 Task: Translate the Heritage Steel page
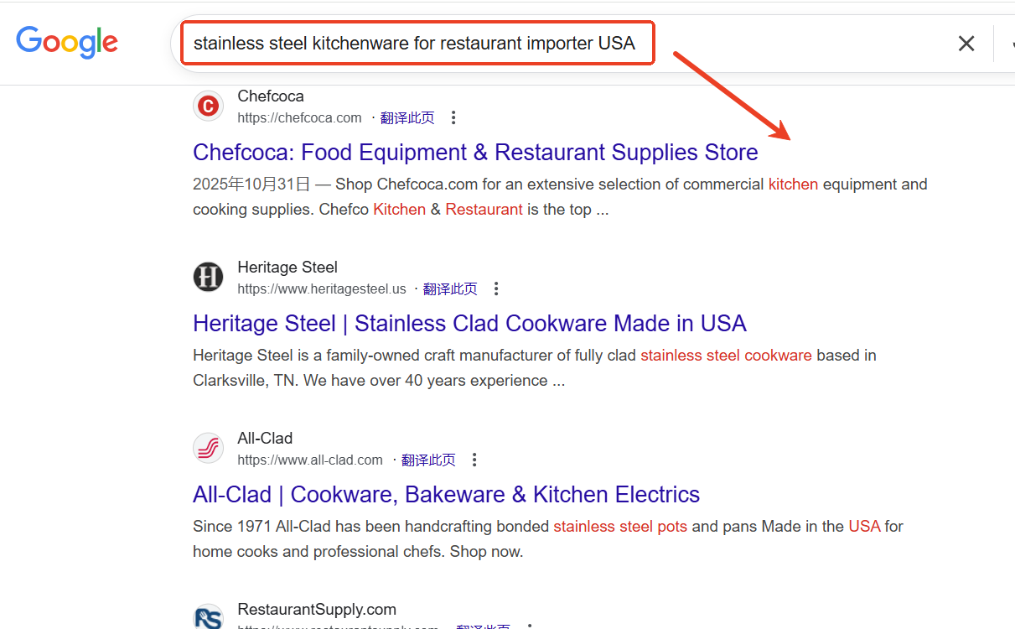coord(450,289)
